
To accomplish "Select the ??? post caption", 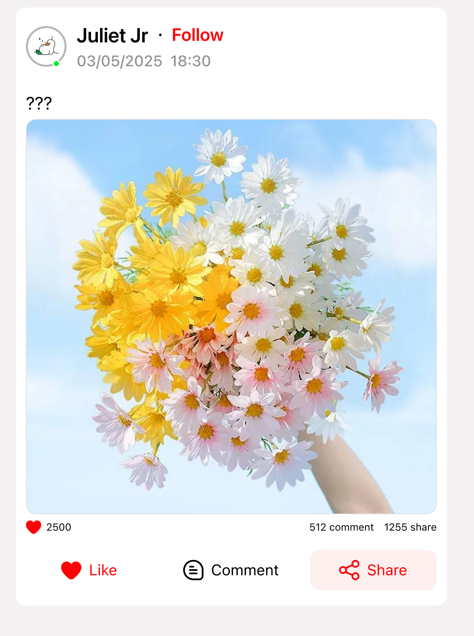I will point(39,103).
